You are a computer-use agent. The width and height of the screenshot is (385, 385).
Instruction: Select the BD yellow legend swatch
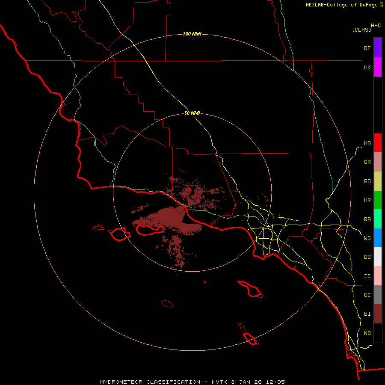point(378,181)
